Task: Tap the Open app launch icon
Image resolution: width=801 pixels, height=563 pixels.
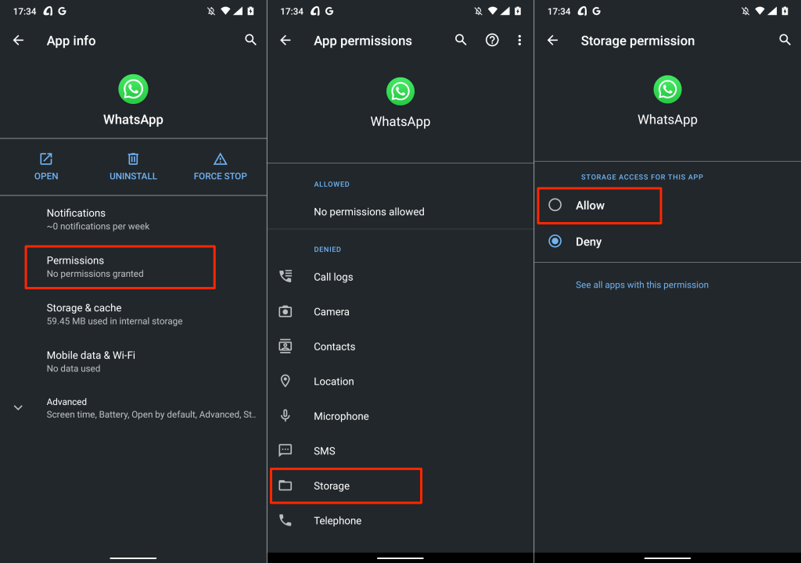Action: tap(46, 160)
